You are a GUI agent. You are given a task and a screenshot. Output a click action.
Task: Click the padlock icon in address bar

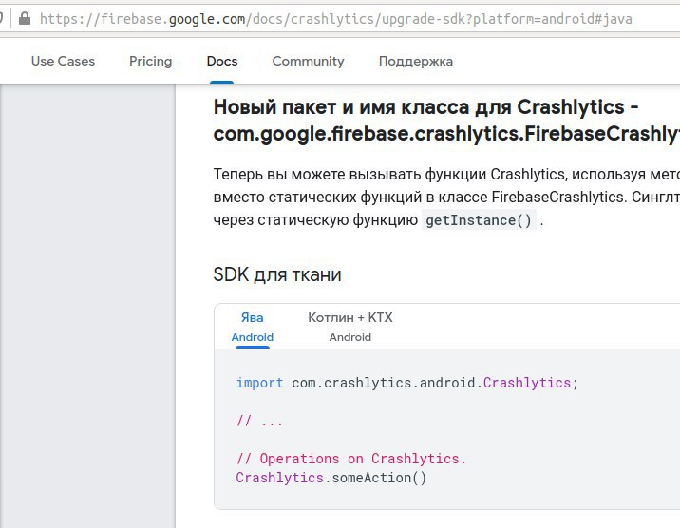click(x=25, y=18)
